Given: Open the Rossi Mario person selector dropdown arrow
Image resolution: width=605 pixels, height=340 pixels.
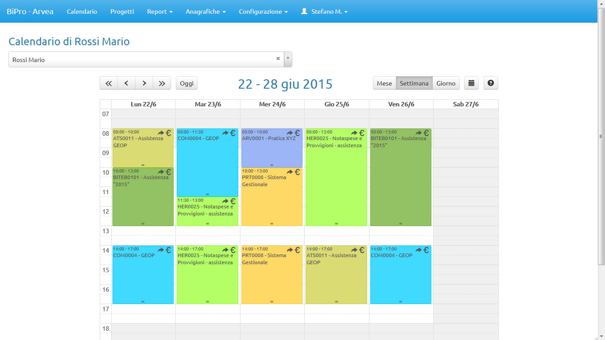Looking at the screenshot, I should coord(288,59).
